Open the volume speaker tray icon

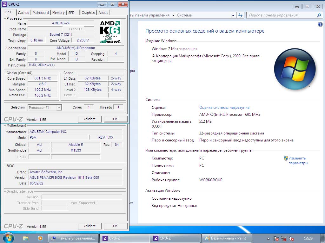click(291, 239)
